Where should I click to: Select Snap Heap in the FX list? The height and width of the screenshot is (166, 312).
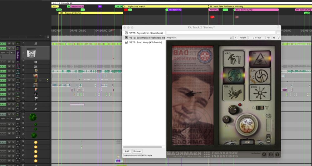point(145,42)
